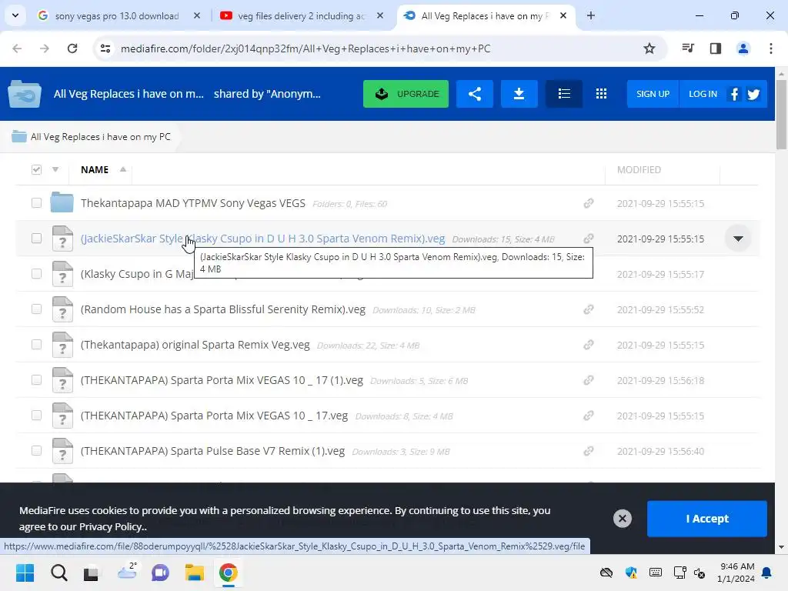This screenshot has height=591, width=788.
Task: Click the green UPGRADE button
Action: pyautogui.click(x=406, y=94)
